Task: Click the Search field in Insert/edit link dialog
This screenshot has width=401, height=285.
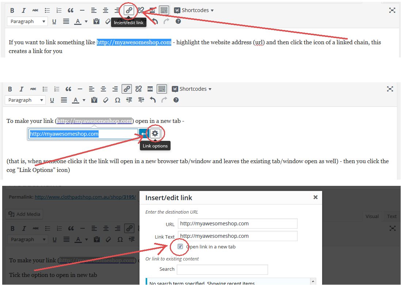Action: point(222,269)
